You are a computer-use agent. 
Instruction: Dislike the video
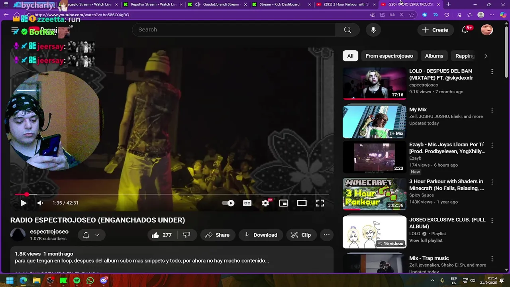point(186,235)
